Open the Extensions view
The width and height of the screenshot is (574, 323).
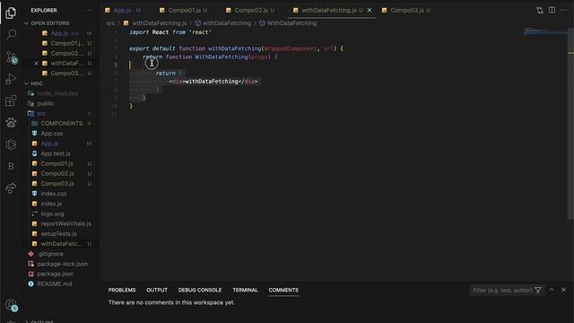coord(11,100)
